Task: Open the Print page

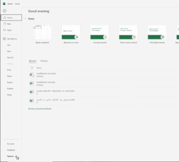Action: (x=11, y=70)
